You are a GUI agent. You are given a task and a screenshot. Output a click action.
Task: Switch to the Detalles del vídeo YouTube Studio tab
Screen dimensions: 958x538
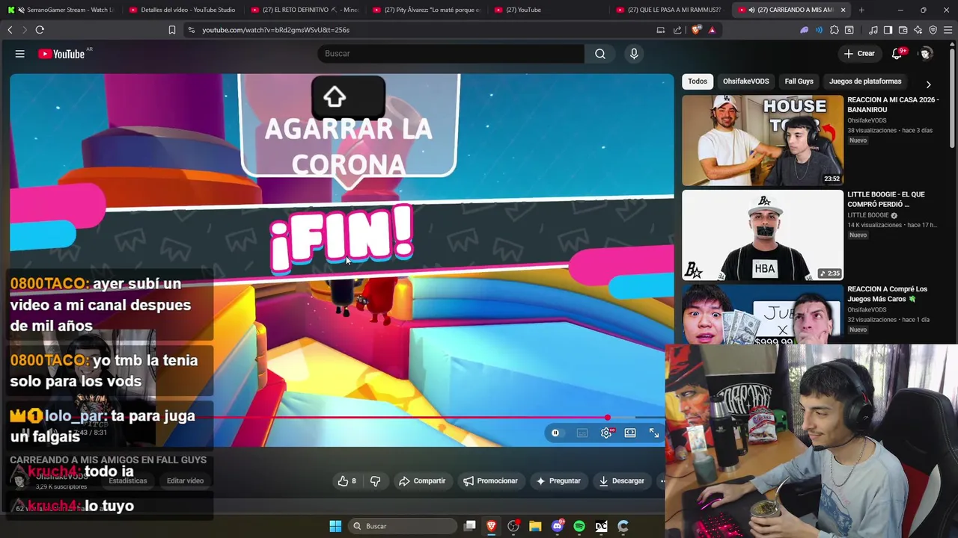(183, 10)
